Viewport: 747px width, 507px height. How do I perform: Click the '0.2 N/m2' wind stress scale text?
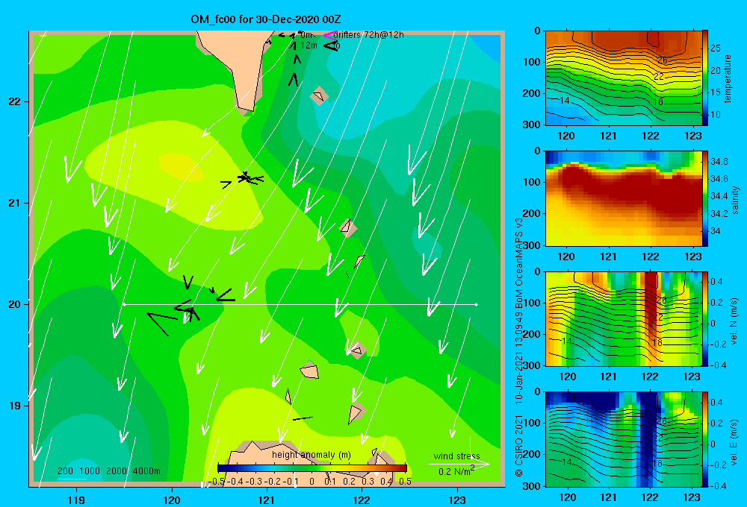(456, 471)
